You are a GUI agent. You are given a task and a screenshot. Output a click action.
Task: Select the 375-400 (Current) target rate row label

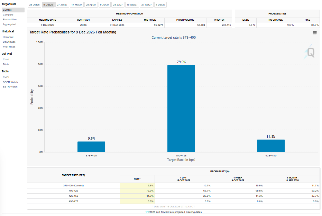73,186
